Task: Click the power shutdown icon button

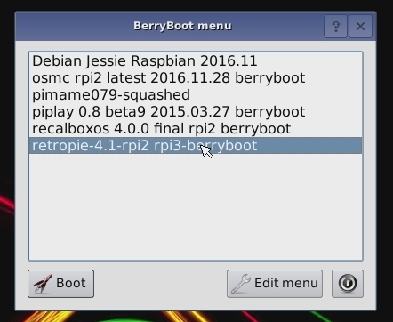Action: pyautogui.click(x=348, y=284)
